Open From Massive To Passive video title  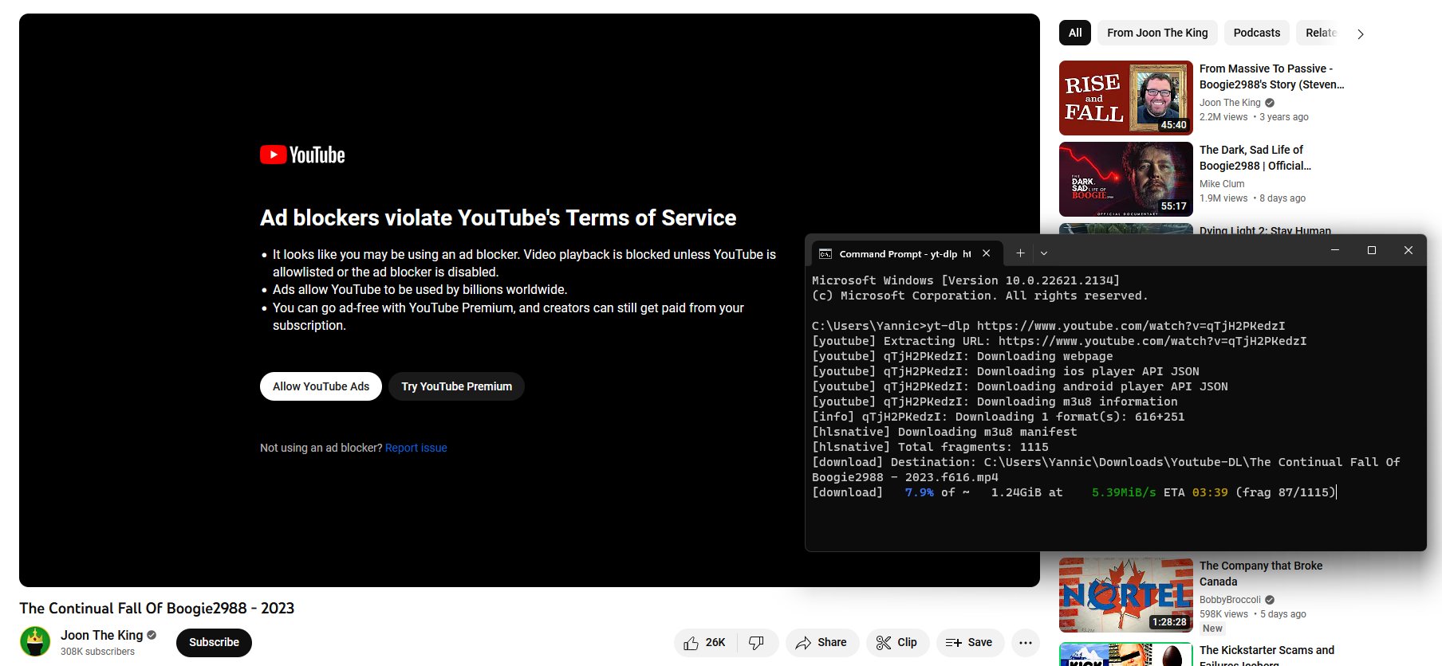1271,76
